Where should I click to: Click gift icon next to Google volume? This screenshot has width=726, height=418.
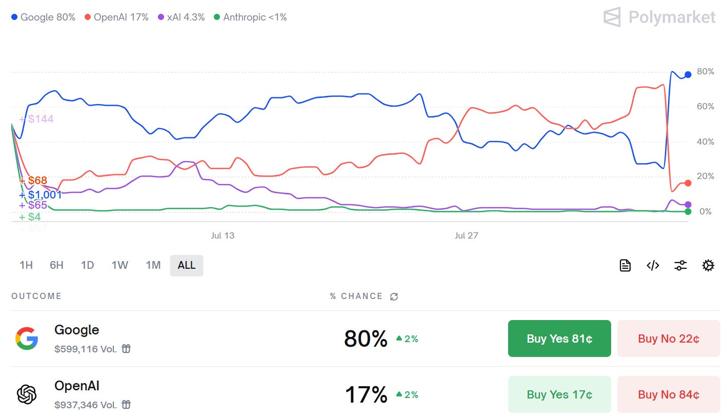[x=126, y=349]
